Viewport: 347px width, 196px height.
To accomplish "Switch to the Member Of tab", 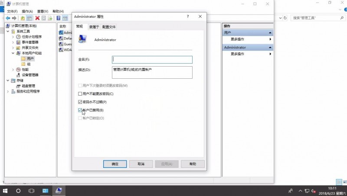I will (x=94, y=27).
